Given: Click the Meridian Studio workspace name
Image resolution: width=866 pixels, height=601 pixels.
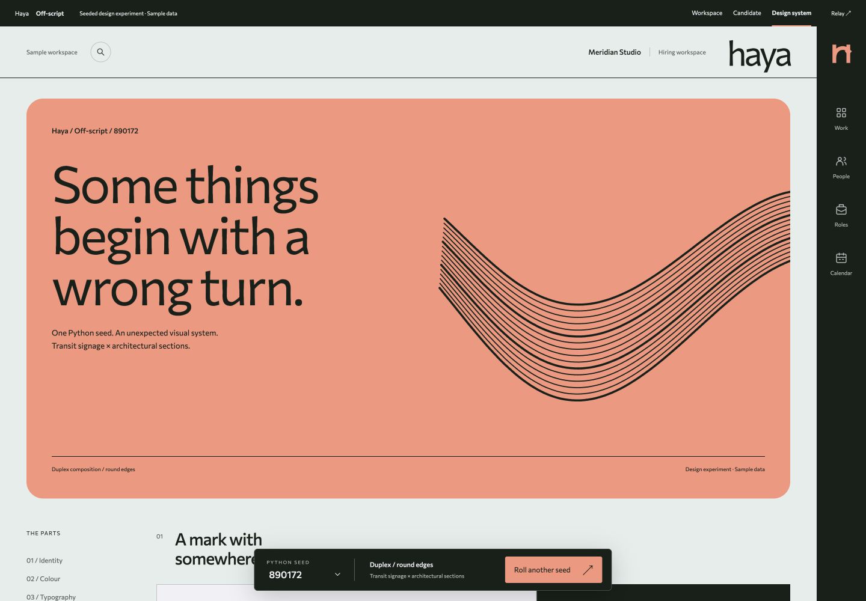Looking at the screenshot, I should click(615, 52).
